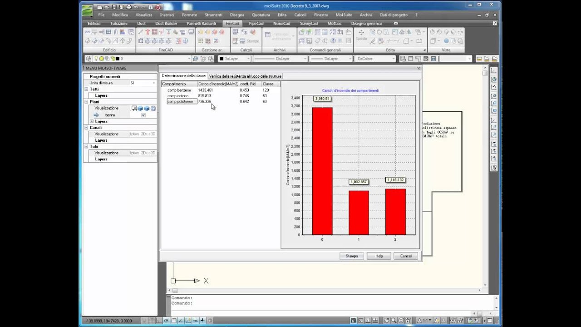Click the Undo arrow in quick access toolbar
The image size is (581, 327).
coord(136,7)
